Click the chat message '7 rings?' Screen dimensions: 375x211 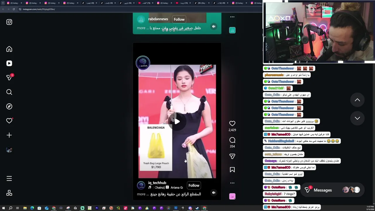tap(289, 194)
